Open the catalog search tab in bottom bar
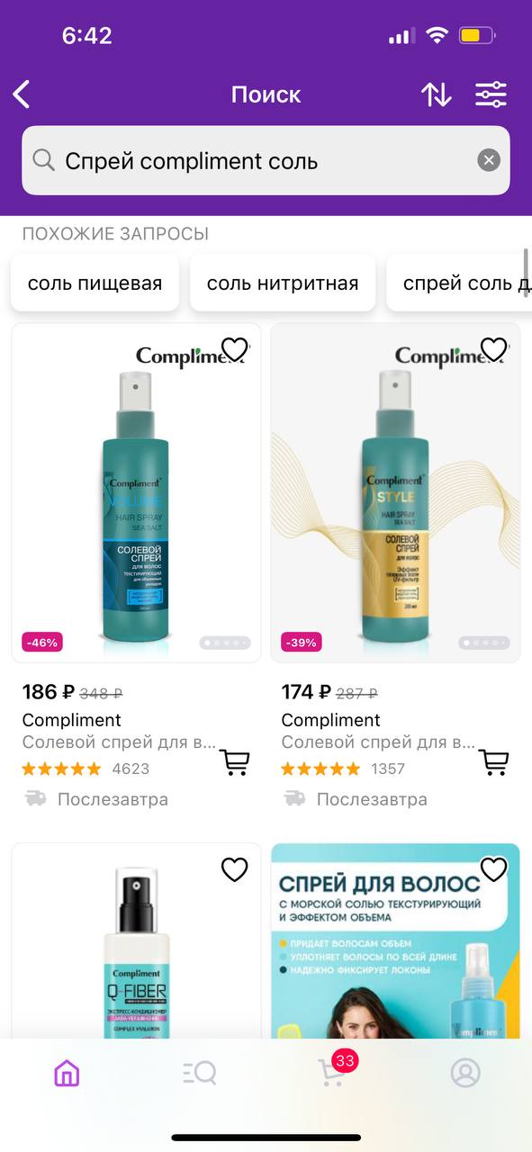The height and width of the screenshot is (1152, 532). [x=199, y=1073]
